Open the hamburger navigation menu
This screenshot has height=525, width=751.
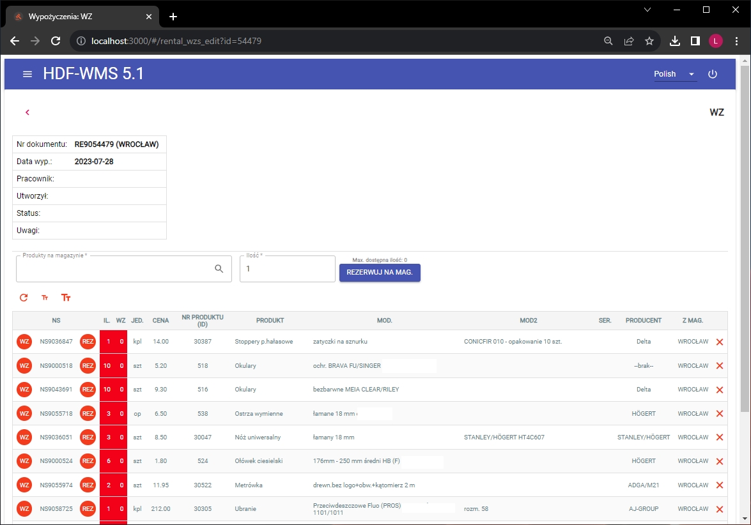tap(27, 74)
